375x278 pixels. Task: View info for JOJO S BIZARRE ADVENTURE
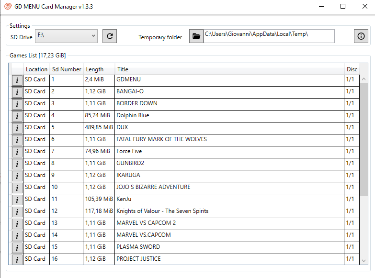click(x=17, y=188)
